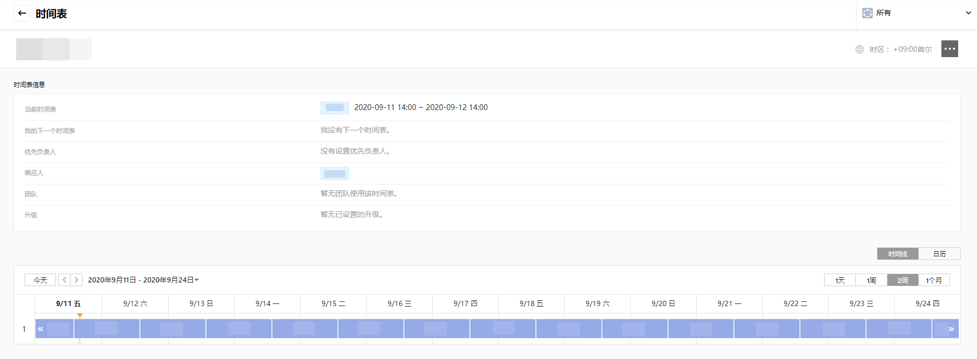Image resolution: width=977 pixels, height=359 pixels.
Task: Expand the 所有 team dropdown
Action: pos(968,13)
